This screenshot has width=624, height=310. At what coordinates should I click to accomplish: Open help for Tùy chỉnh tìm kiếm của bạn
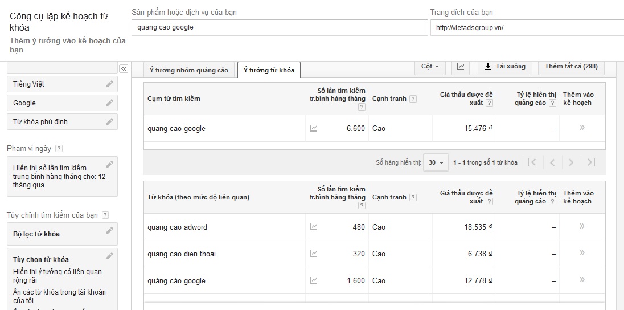pos(105,215)
